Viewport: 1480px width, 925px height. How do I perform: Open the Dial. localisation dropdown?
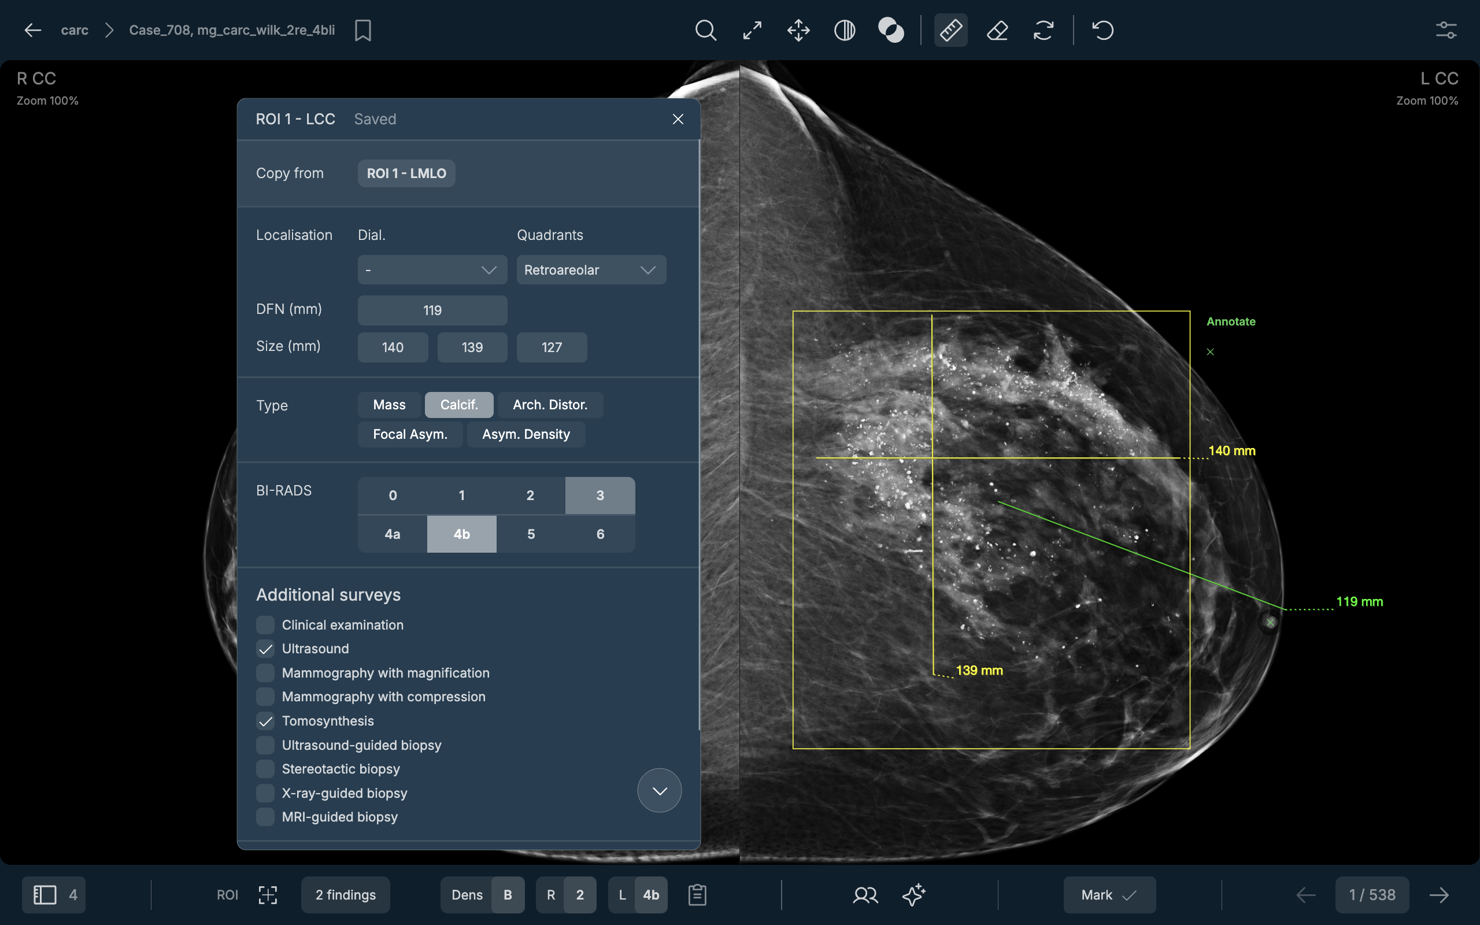(x=432, y=270)
